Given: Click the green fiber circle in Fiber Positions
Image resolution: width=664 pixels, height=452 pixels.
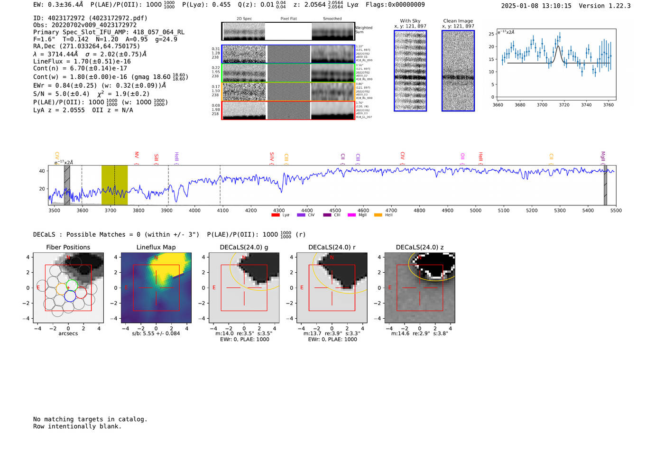Looking at the screenshot, I should point(72,286).
